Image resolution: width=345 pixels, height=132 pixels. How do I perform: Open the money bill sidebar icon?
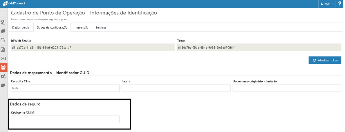tap(3, 58)
